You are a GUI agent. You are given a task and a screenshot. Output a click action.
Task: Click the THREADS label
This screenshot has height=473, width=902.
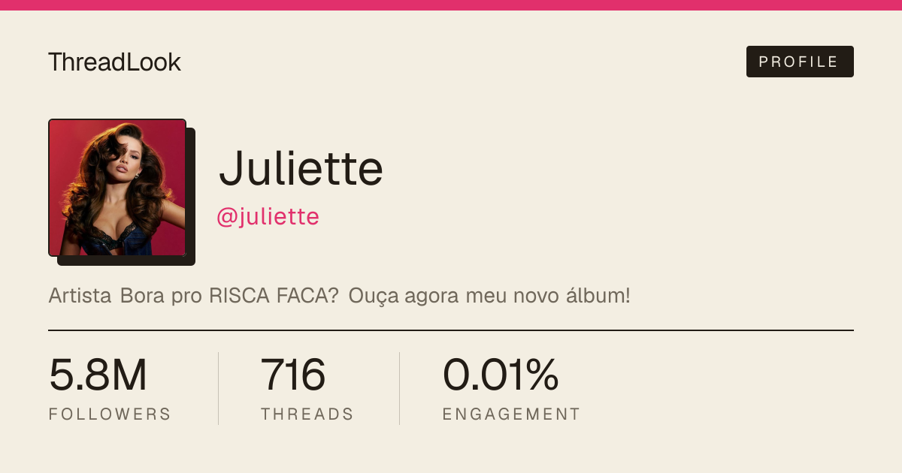tap(307, 414)
